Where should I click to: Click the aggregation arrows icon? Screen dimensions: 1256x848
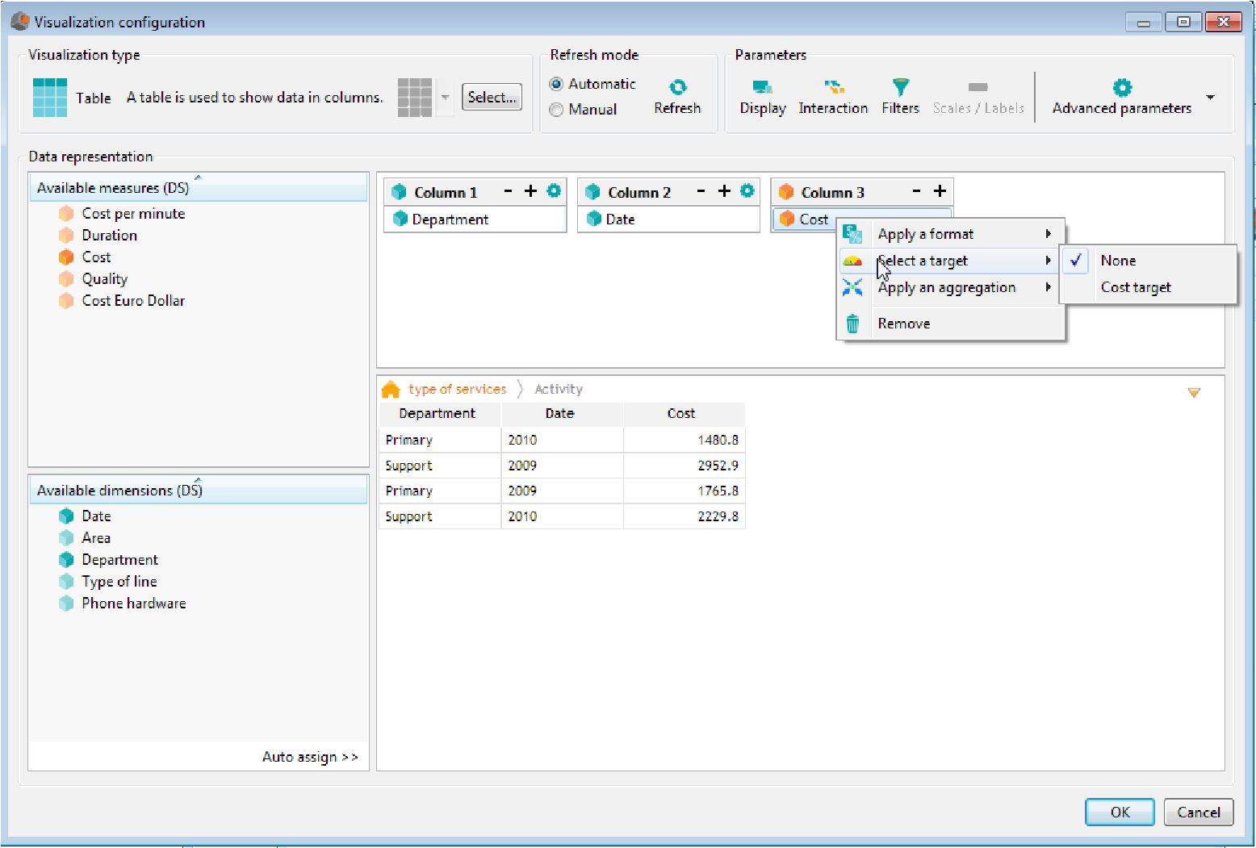(x=852, y=287)
